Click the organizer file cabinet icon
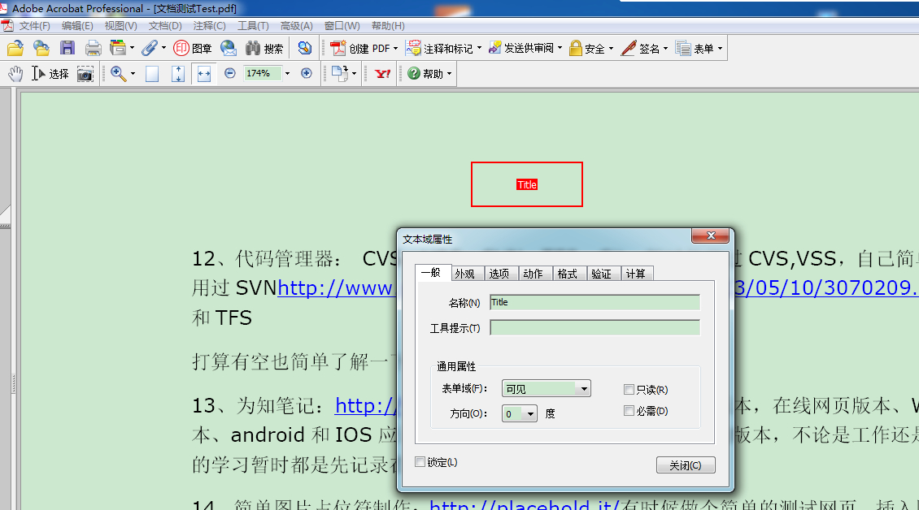Viewport: 919px width, 510px height. click(x=118, y=48)
